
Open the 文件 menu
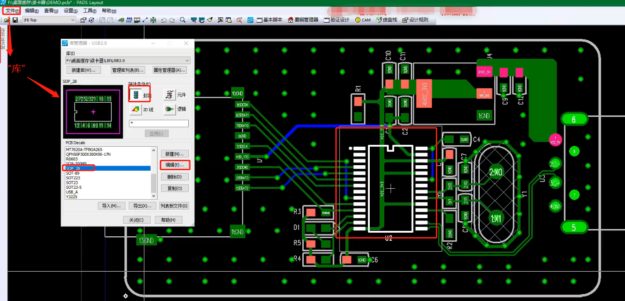[11, 10]
